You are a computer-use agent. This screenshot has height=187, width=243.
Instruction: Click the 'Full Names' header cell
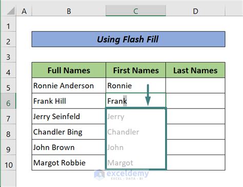(69, 70)
